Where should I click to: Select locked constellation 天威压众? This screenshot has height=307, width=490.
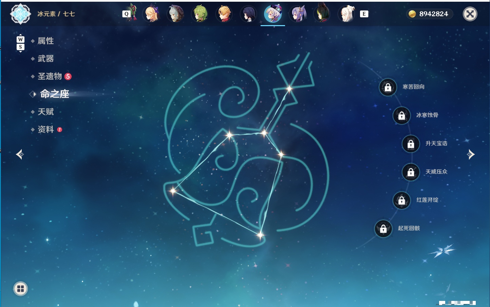pos(411,172)
